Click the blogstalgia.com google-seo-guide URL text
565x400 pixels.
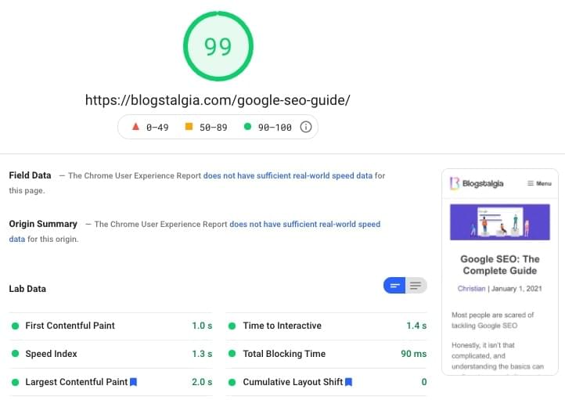pos(218,100)
